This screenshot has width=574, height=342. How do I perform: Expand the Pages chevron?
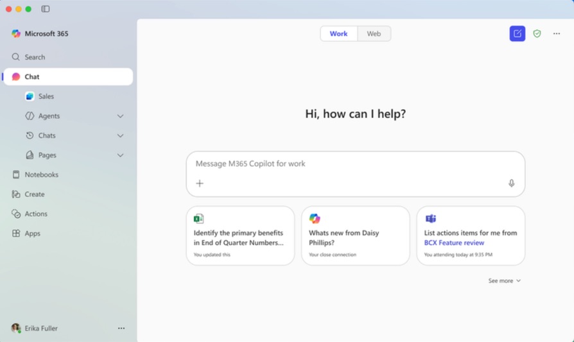pyautogui.click(x=120, y=155)
